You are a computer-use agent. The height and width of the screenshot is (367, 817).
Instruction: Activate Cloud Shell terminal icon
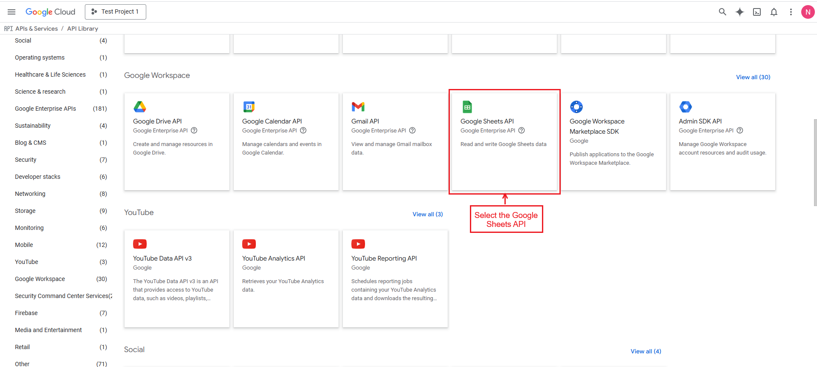click(756, 12)
